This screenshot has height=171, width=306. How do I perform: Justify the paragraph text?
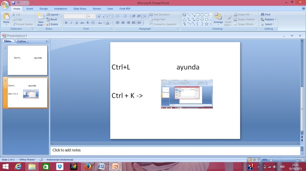coord(134,23)
